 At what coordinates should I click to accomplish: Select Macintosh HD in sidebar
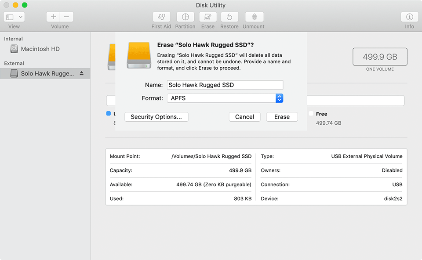tap(40, 49)
